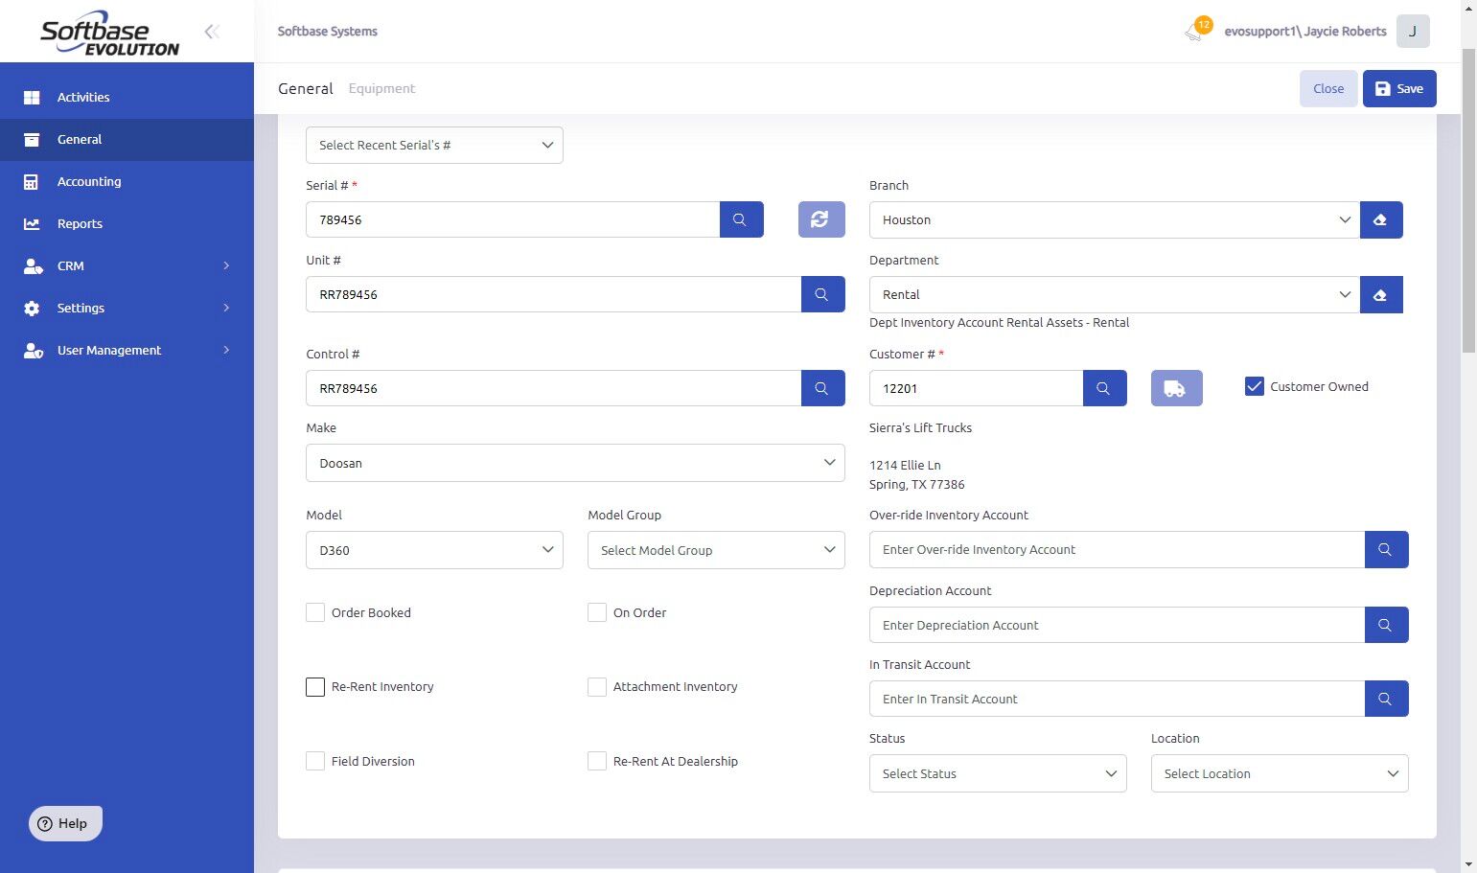Expand the User Management submenu chevron
The image size is (1477, 873).
tap(226, 350)
